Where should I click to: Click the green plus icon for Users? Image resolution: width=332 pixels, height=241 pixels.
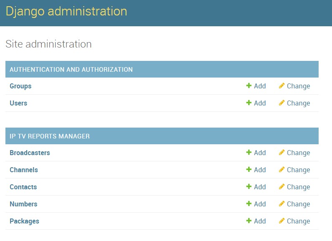(249, 103)
